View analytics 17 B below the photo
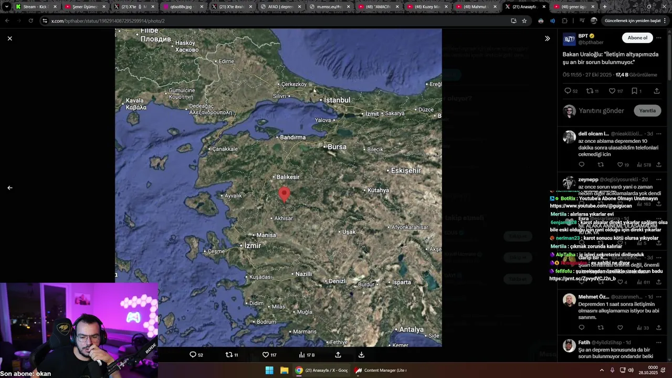Image resolution: width=672 pixels, height=378 pixels. pos(307,355)
